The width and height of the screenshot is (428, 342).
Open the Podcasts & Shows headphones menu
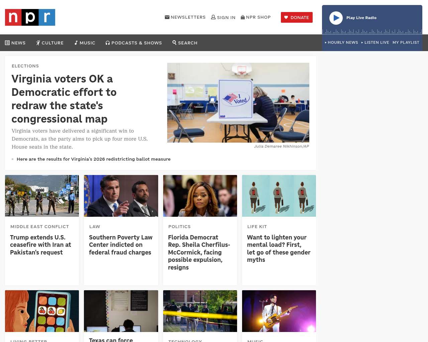pos(134,43)
